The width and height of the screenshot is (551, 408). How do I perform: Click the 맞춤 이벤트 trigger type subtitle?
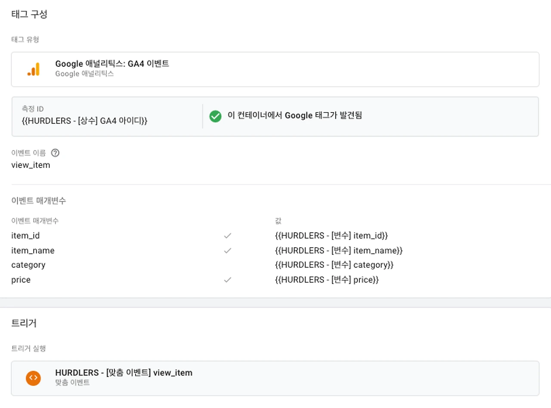tap(72, 382)
